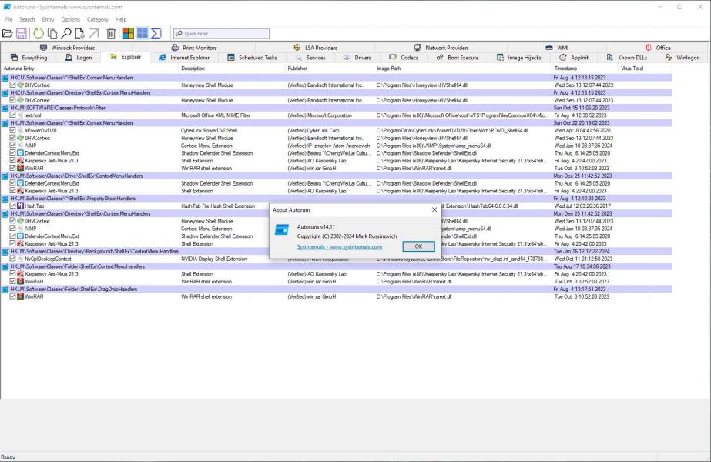
Task: Open the Category menu
Action: click(98, 19)
